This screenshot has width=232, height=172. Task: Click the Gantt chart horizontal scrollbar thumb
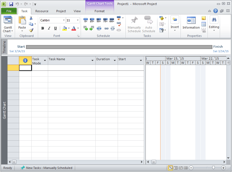154,162
